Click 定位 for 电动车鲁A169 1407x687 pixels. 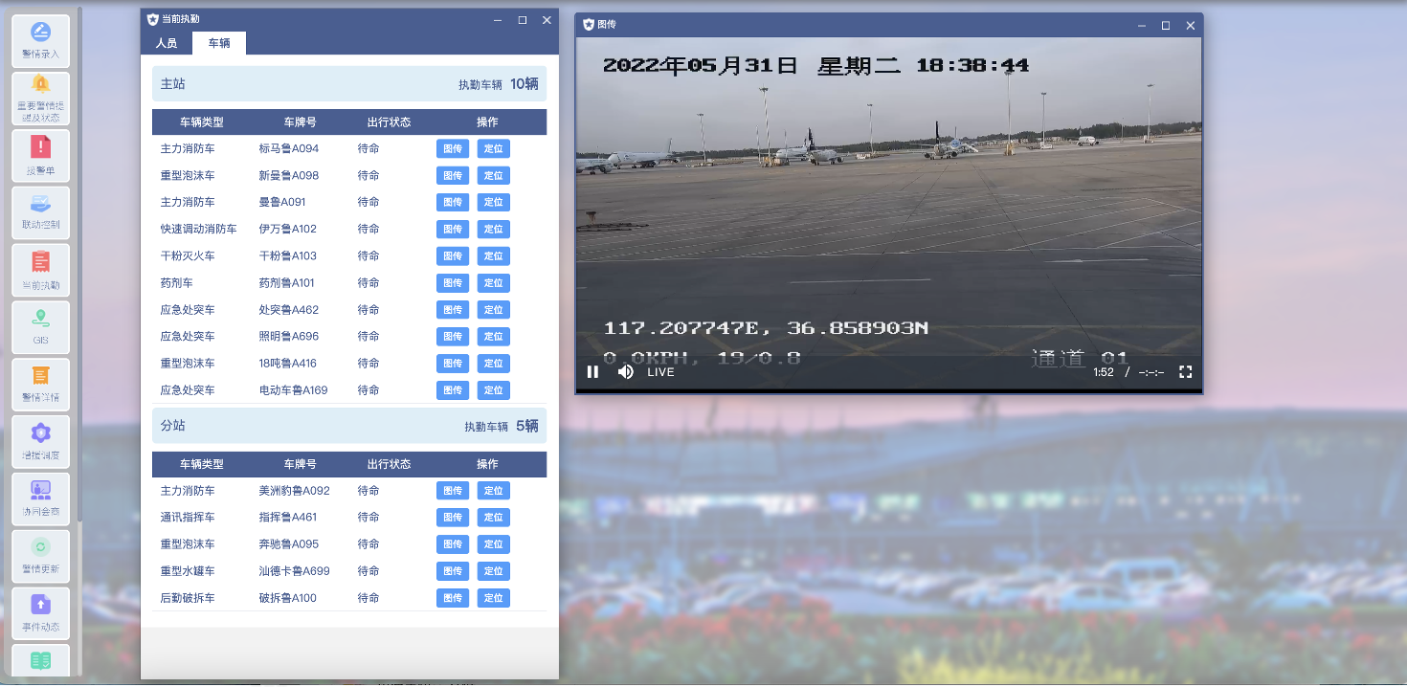tap(494, 390)
